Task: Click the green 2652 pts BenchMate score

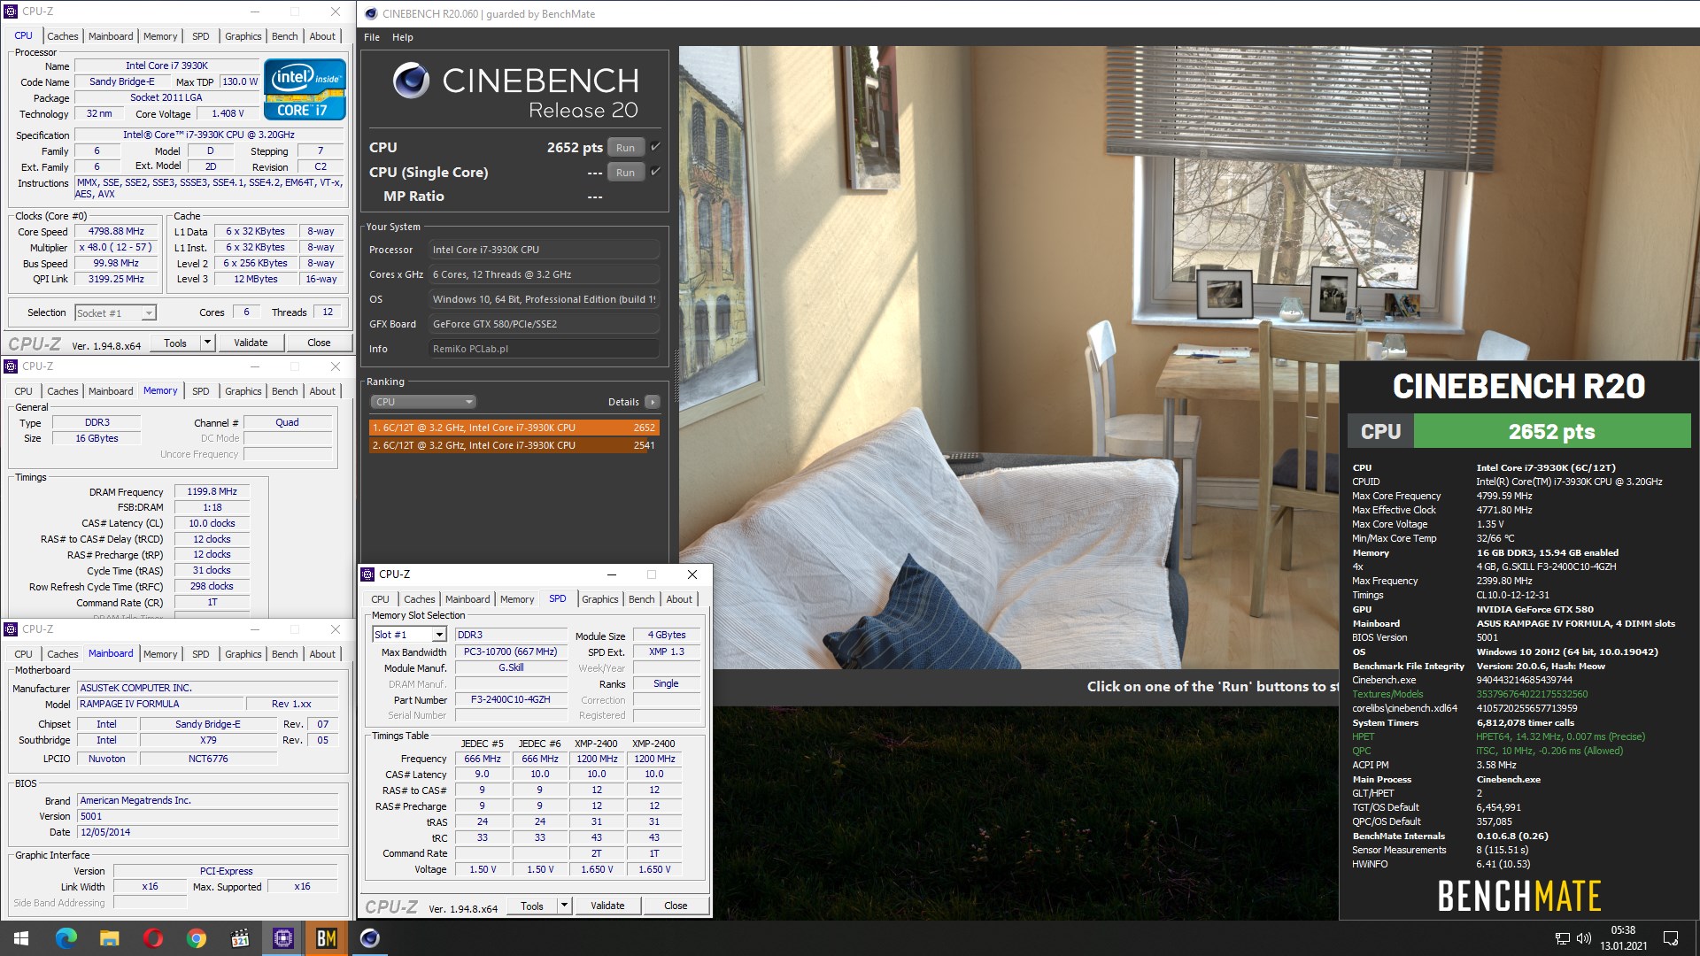Action: tap(1551, 431)
